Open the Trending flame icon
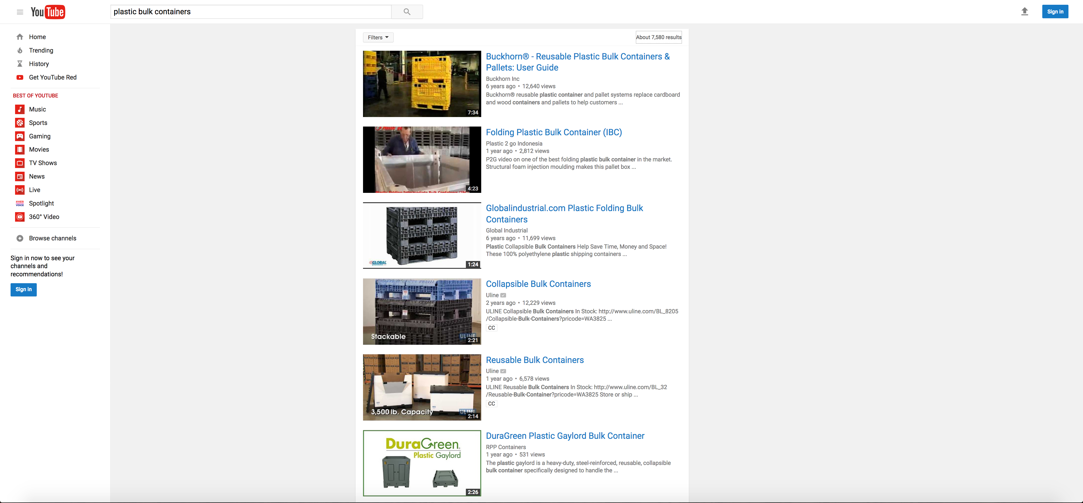Screen dimensions: 1083x503 point(20,50)
